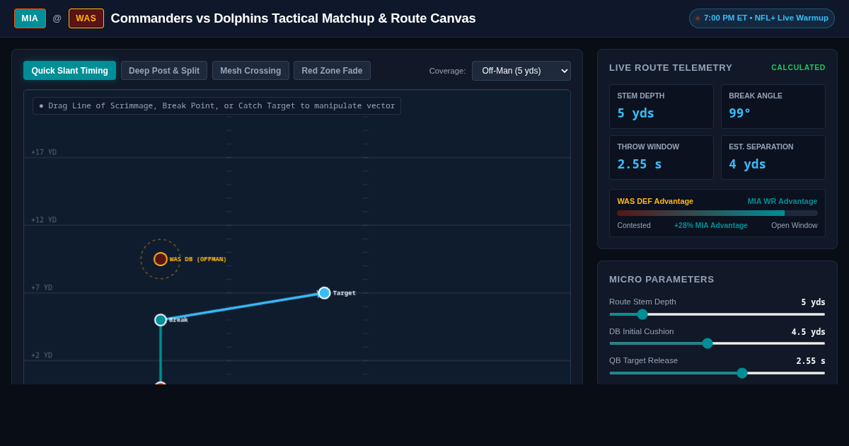This screenshot has height=446, width=849.
Task: Click the Throw Window 2.55 s card
Action: (x=662, y=158)
